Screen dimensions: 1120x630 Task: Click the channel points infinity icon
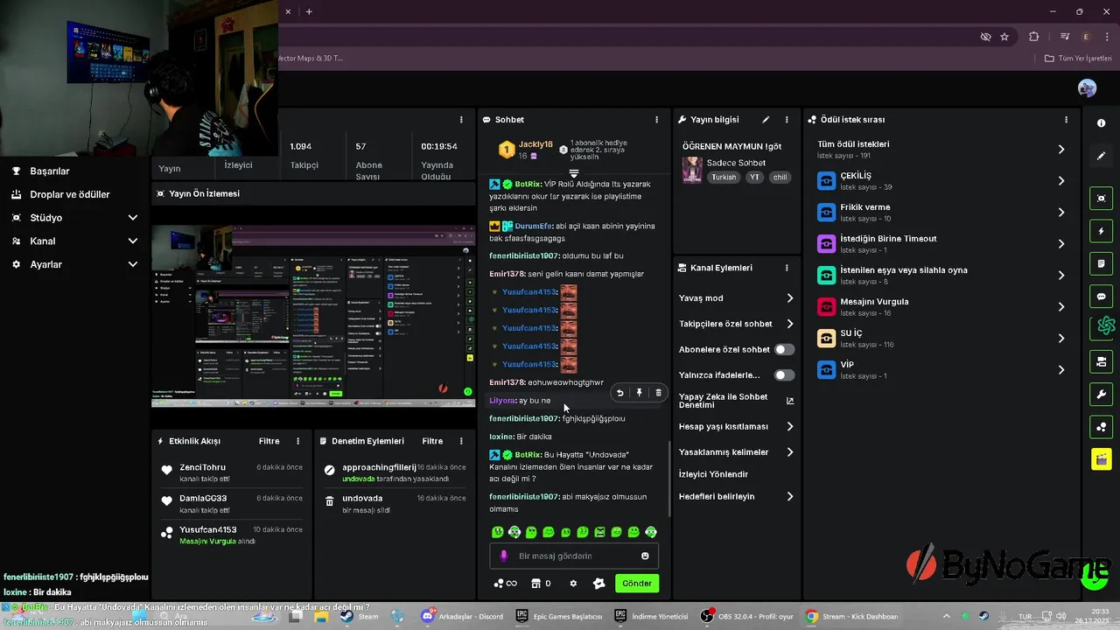pos(506,584)
